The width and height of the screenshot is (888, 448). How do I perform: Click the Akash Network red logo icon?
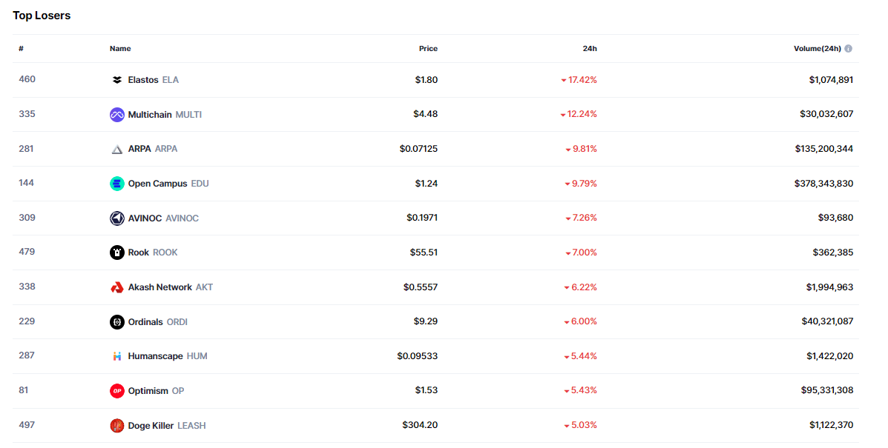click(x=116, y=287)
